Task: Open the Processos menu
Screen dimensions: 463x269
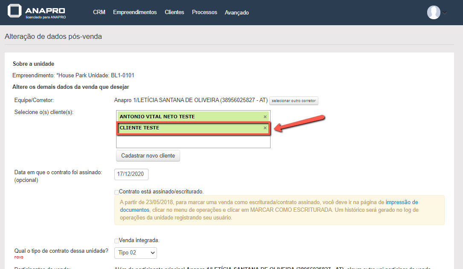Action: (204, 12)
